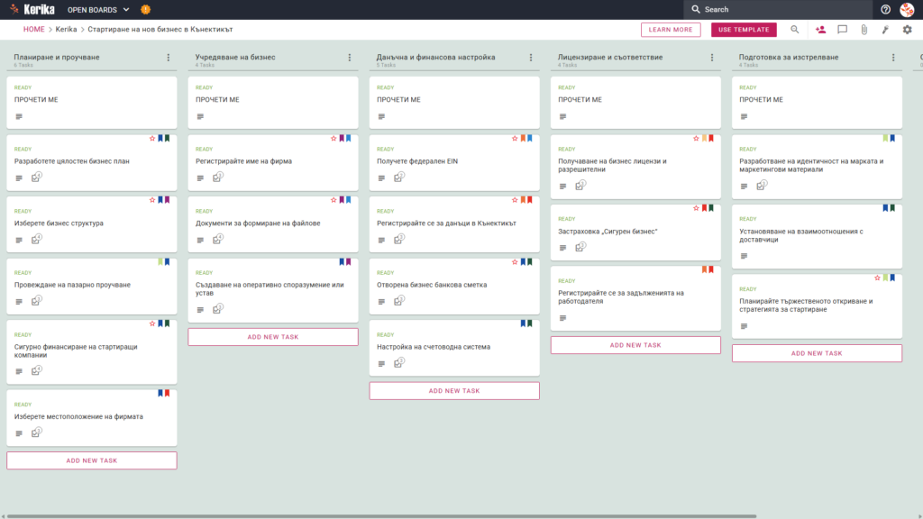Image resolution: width=923 pixels, height=519 pixels.
Task: Open card Регистрирайте се за данъци в Кънектикът
Action: [x=454, y=224]
